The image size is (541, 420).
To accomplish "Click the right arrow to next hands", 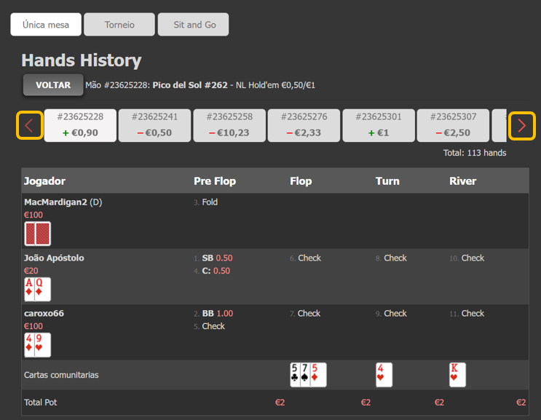I will tap(522, 125).
